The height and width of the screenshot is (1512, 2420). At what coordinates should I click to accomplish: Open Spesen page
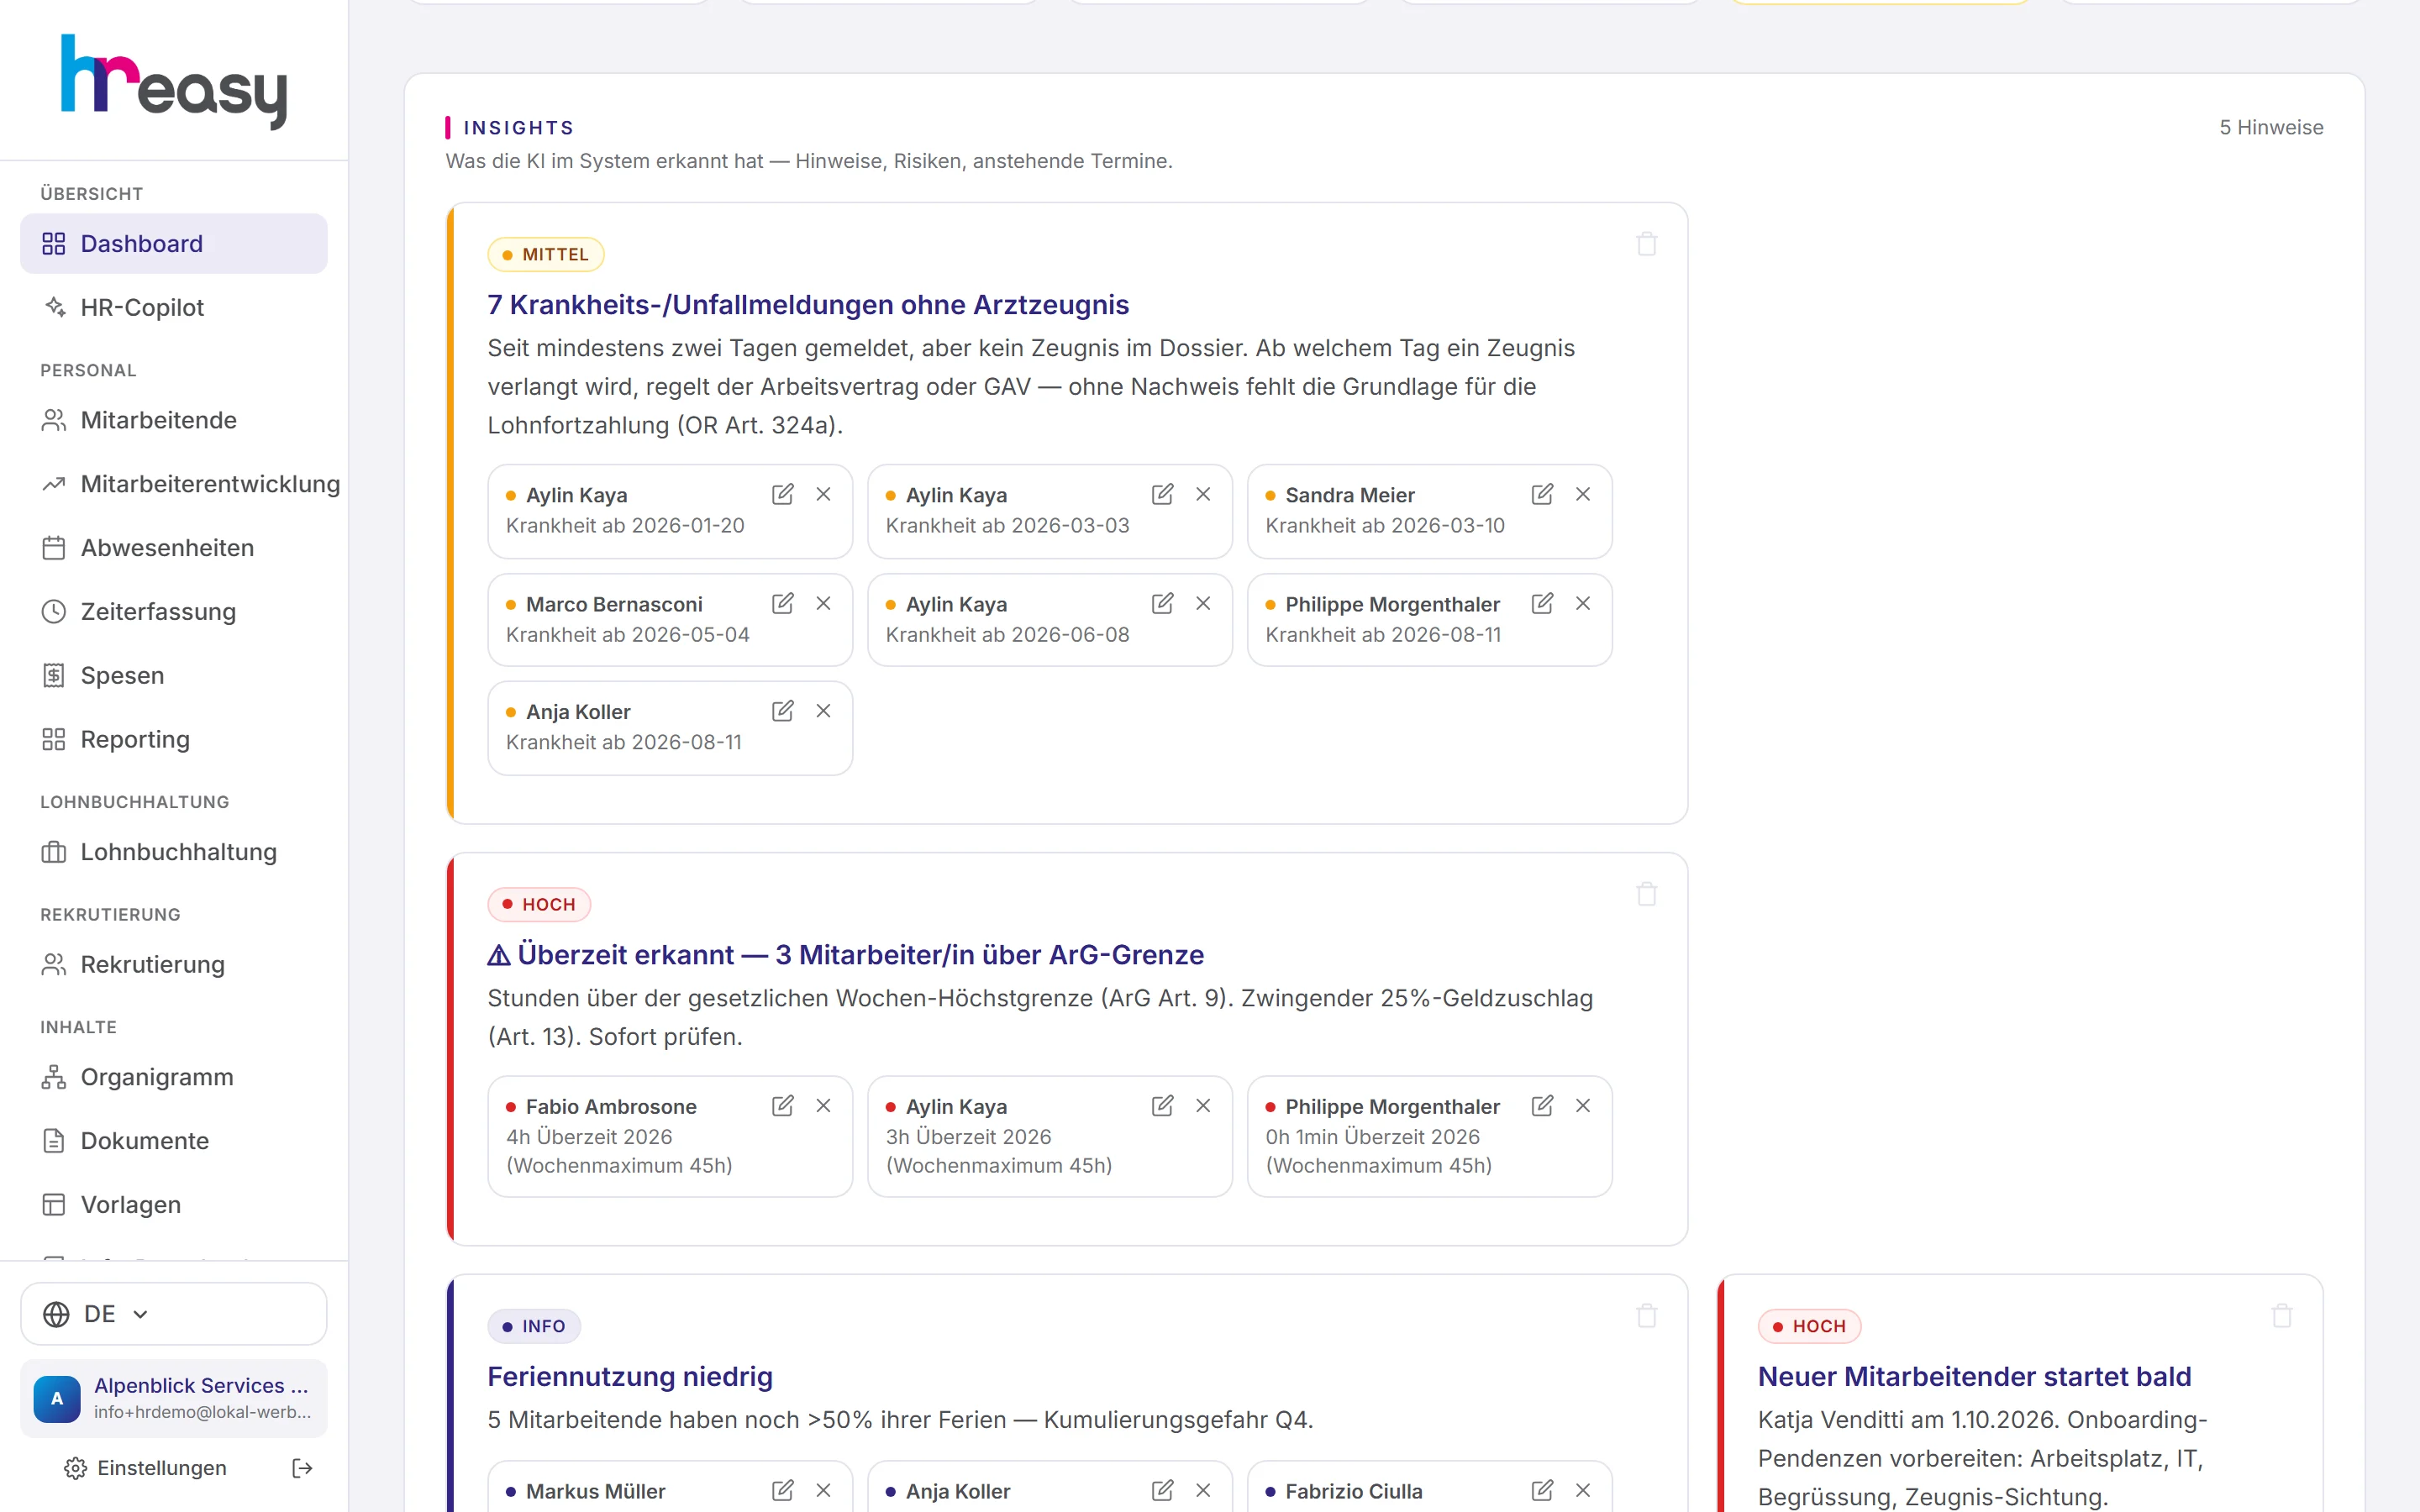[x=174, y=676]
